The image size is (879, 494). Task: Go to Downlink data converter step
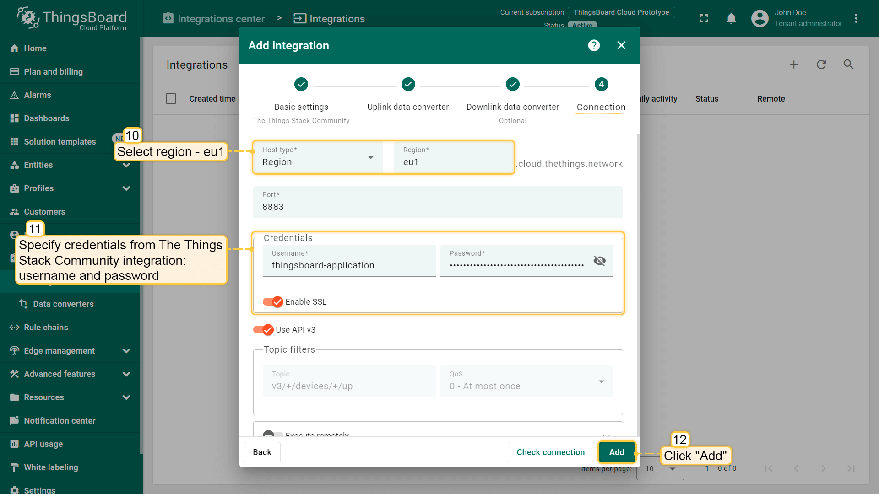click(x=513, y=101)
